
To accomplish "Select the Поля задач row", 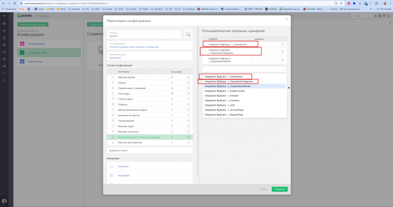I will pos(149,94).
